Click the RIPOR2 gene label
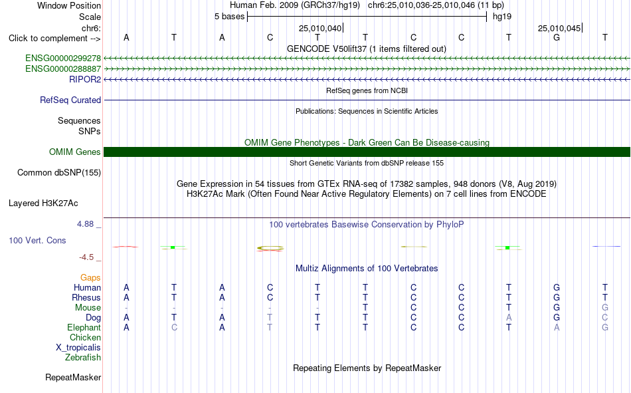631x393 pixels. (x=85, y=79)
